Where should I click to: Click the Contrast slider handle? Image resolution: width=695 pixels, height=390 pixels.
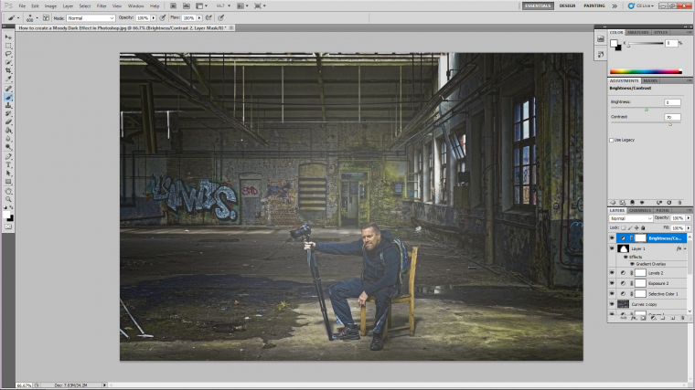670,124
